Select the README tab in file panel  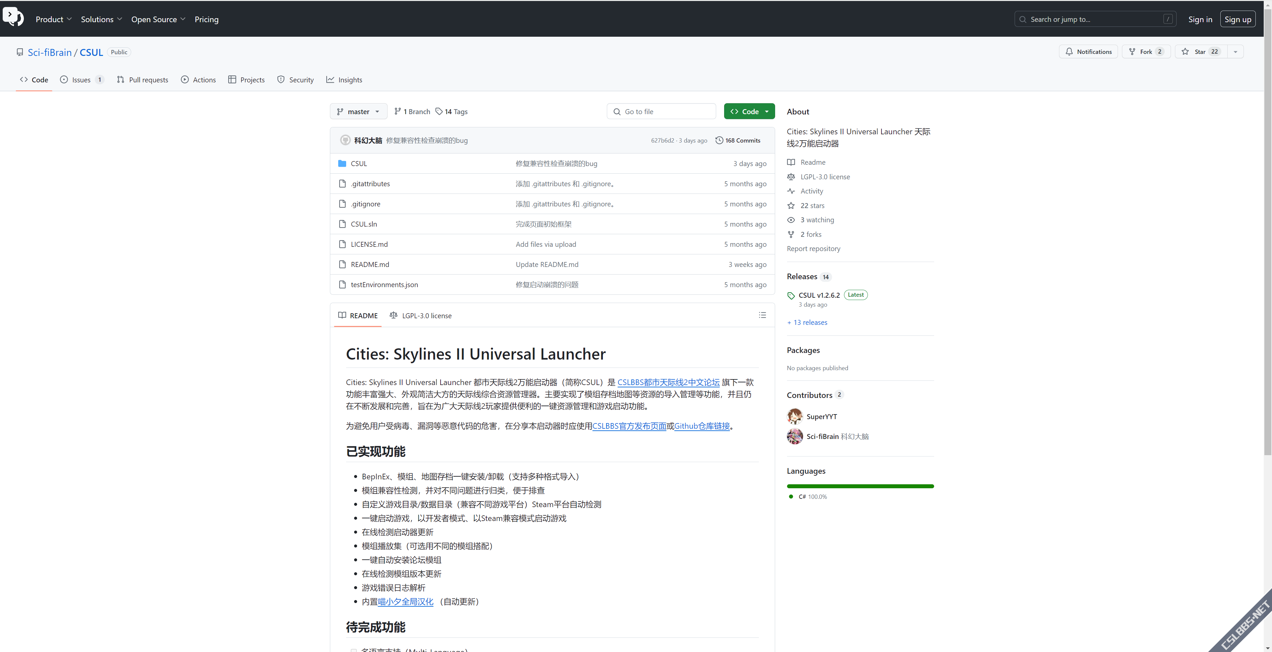point(358,316)
